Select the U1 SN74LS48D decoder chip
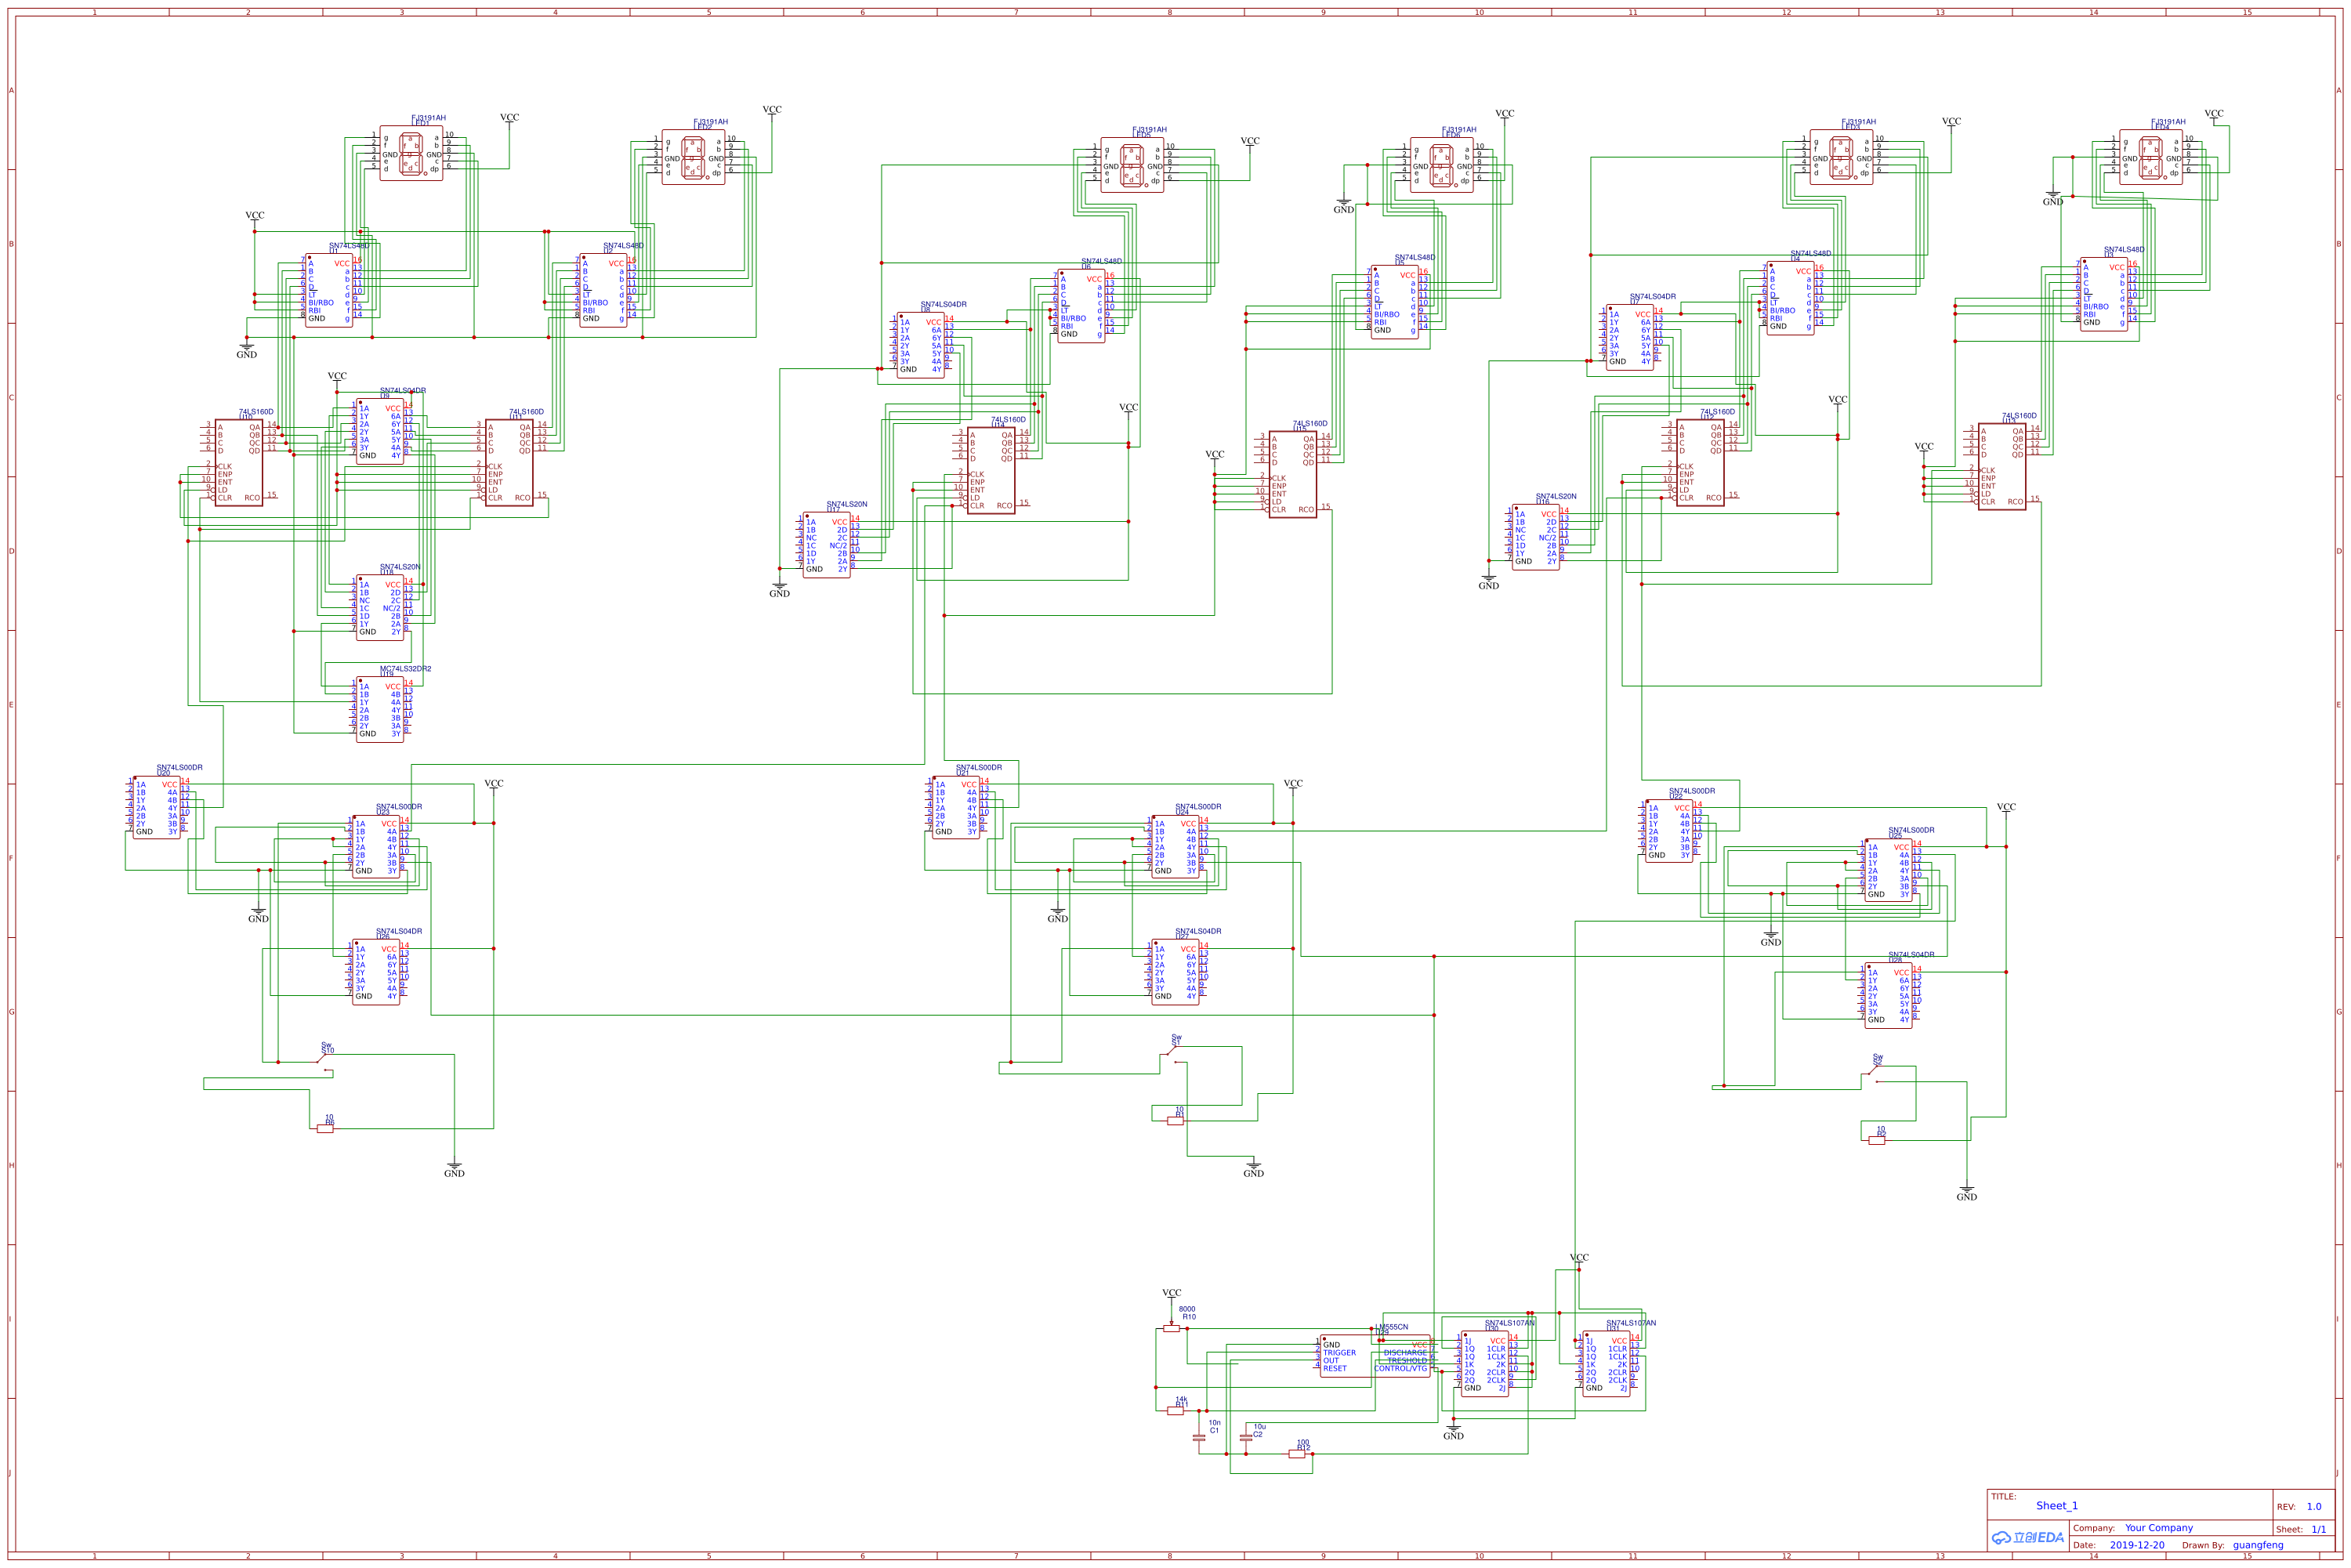 [x=329, y=290]
